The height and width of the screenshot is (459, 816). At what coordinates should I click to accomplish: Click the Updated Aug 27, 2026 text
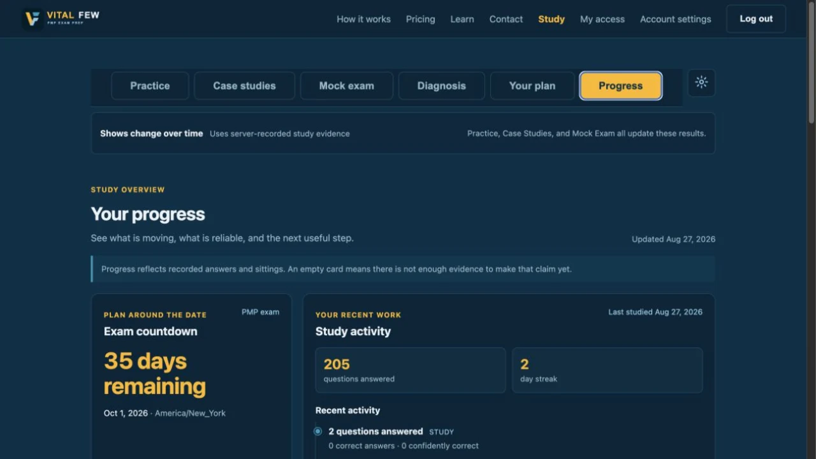tap(673, 239)
